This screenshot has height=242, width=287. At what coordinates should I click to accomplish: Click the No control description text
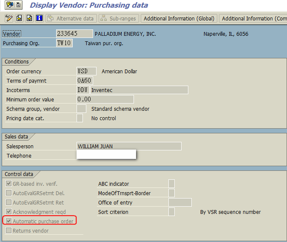point(104,118)
